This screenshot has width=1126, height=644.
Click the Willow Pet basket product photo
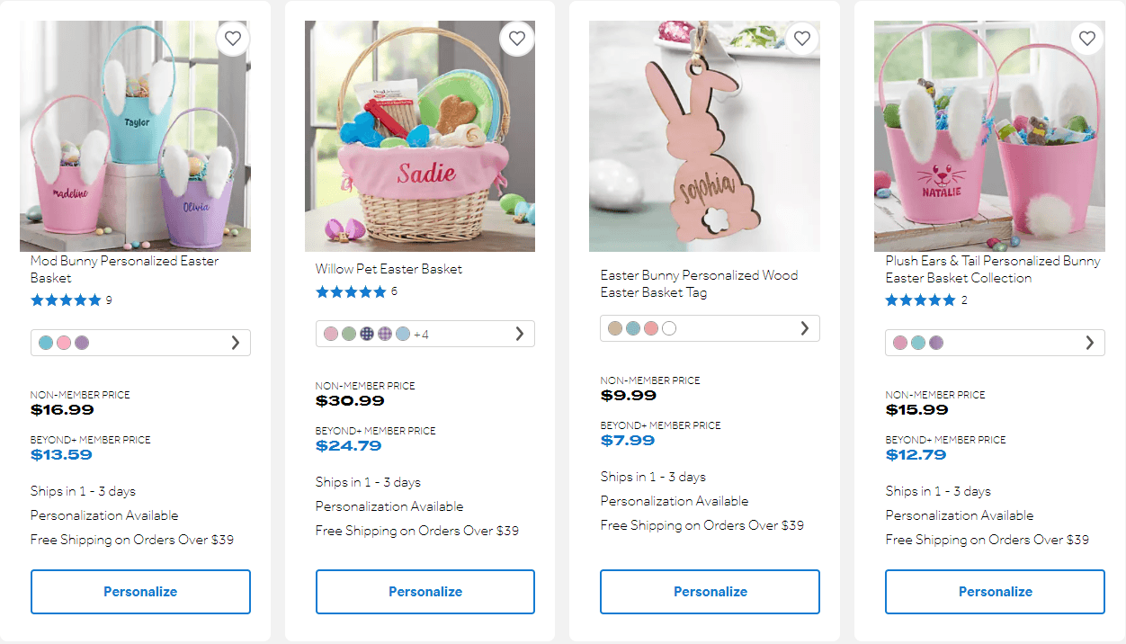coord(419,136)
